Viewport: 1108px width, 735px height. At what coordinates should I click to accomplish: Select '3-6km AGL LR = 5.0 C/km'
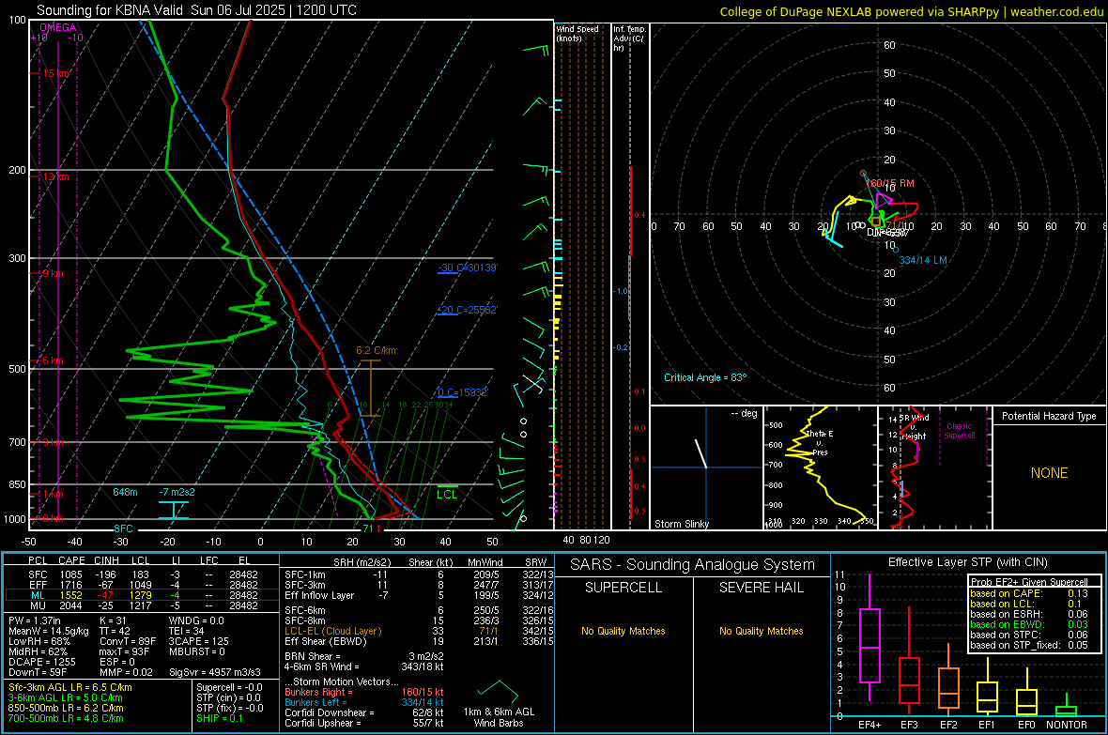click(x=65, y=697)
